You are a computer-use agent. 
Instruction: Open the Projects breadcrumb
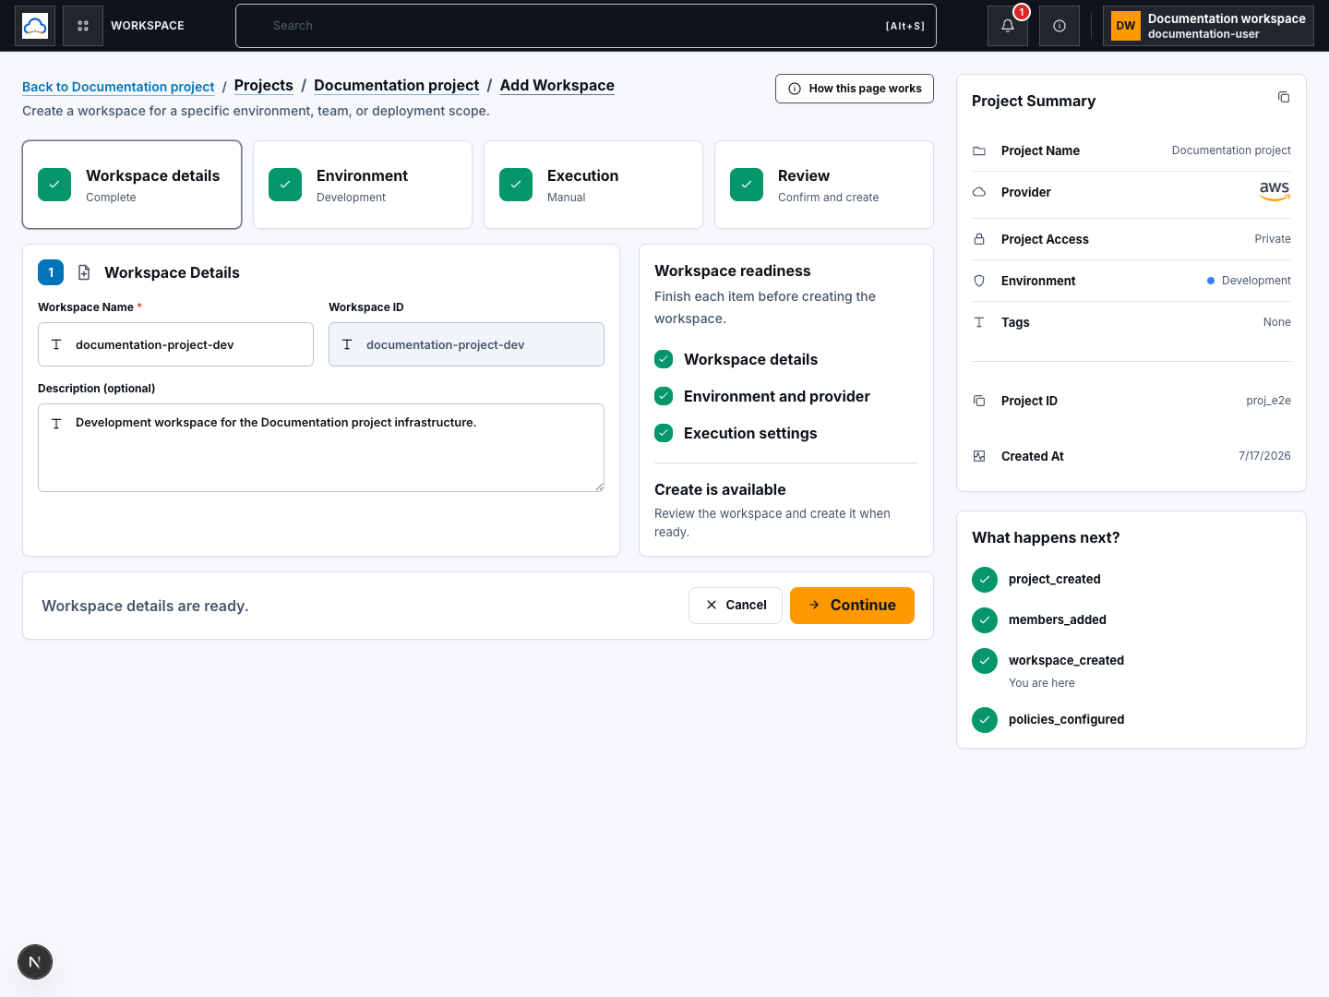coord(264,85)
